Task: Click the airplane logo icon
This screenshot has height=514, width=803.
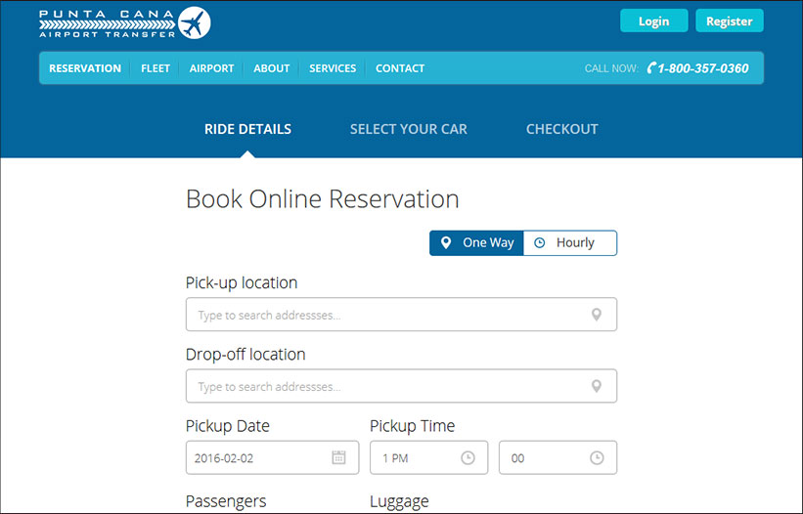Action: 195,23
